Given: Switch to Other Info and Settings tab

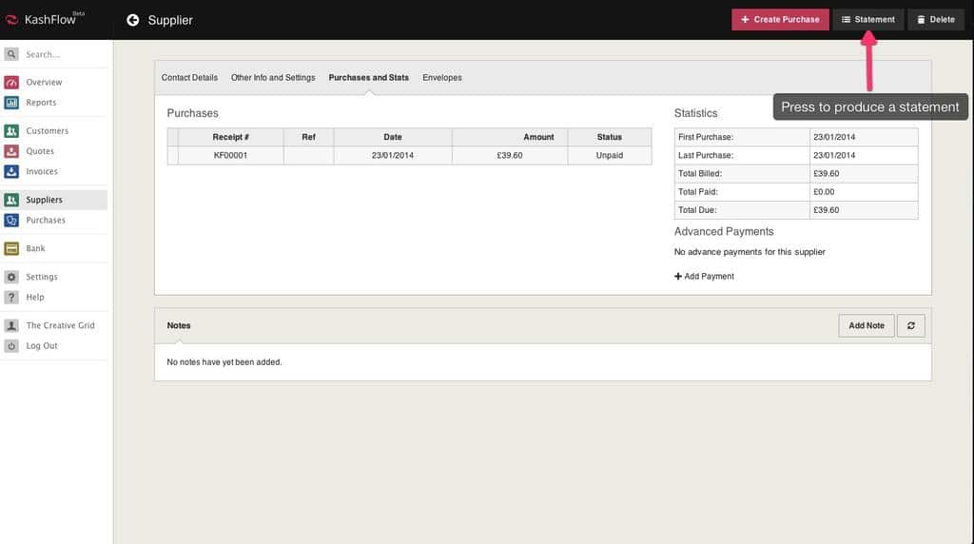Looking at the screenshot, I should [273, 78].
